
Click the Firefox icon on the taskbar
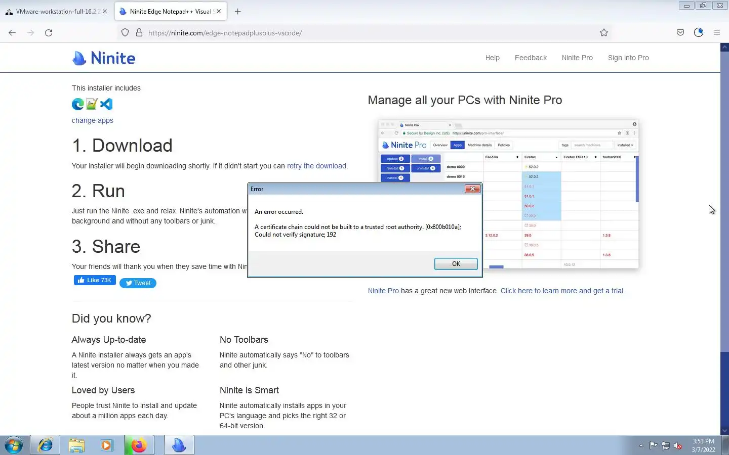pos(139,445)
